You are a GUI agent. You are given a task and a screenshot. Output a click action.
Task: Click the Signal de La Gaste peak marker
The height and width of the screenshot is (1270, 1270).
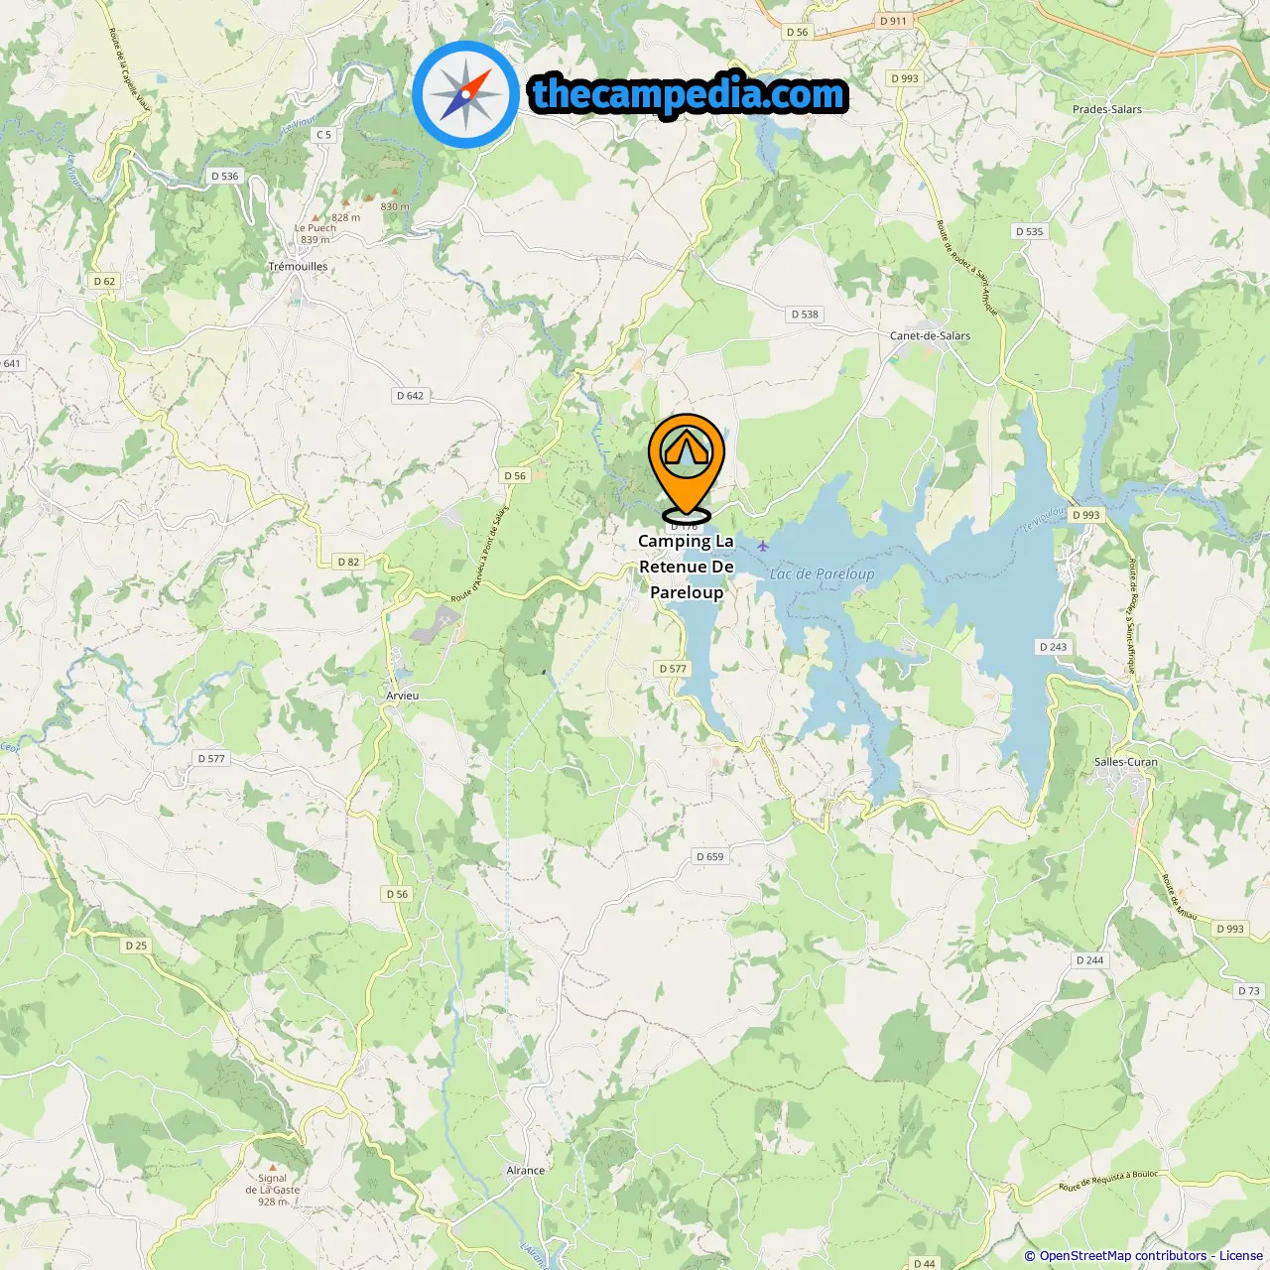pos(273,1167)
